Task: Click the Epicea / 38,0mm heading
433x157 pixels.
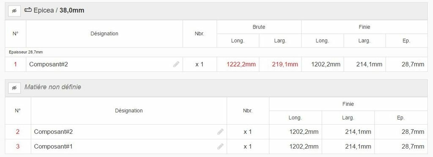Action: pos(58,11)
